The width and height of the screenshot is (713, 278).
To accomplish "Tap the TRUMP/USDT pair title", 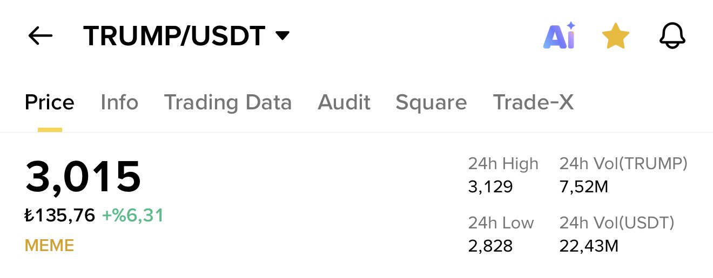I will 174,36.
